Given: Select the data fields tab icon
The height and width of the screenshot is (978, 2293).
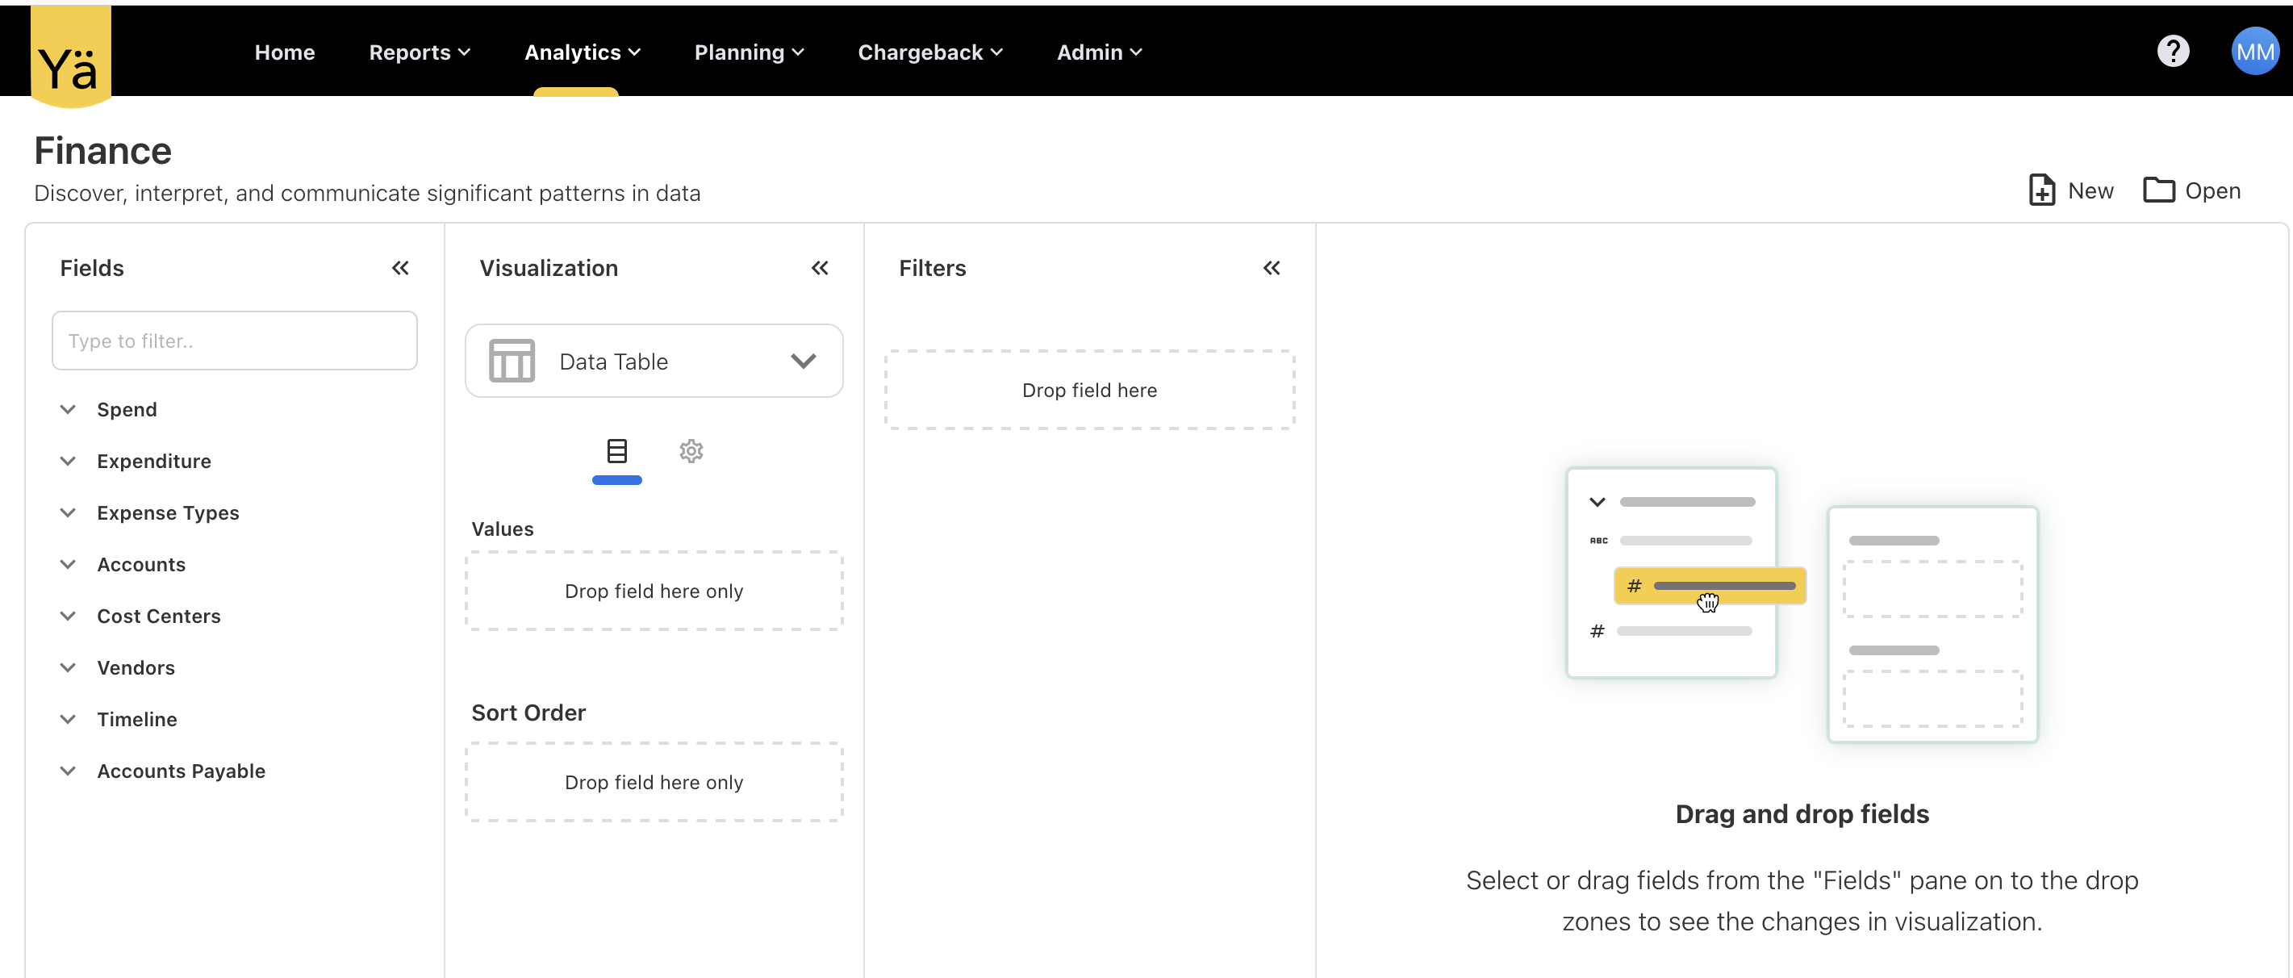Looking at the screenshot, I should [616, 451].
